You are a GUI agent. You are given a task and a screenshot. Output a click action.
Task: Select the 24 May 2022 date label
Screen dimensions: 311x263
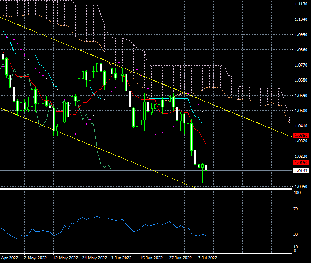pos(94,258)
